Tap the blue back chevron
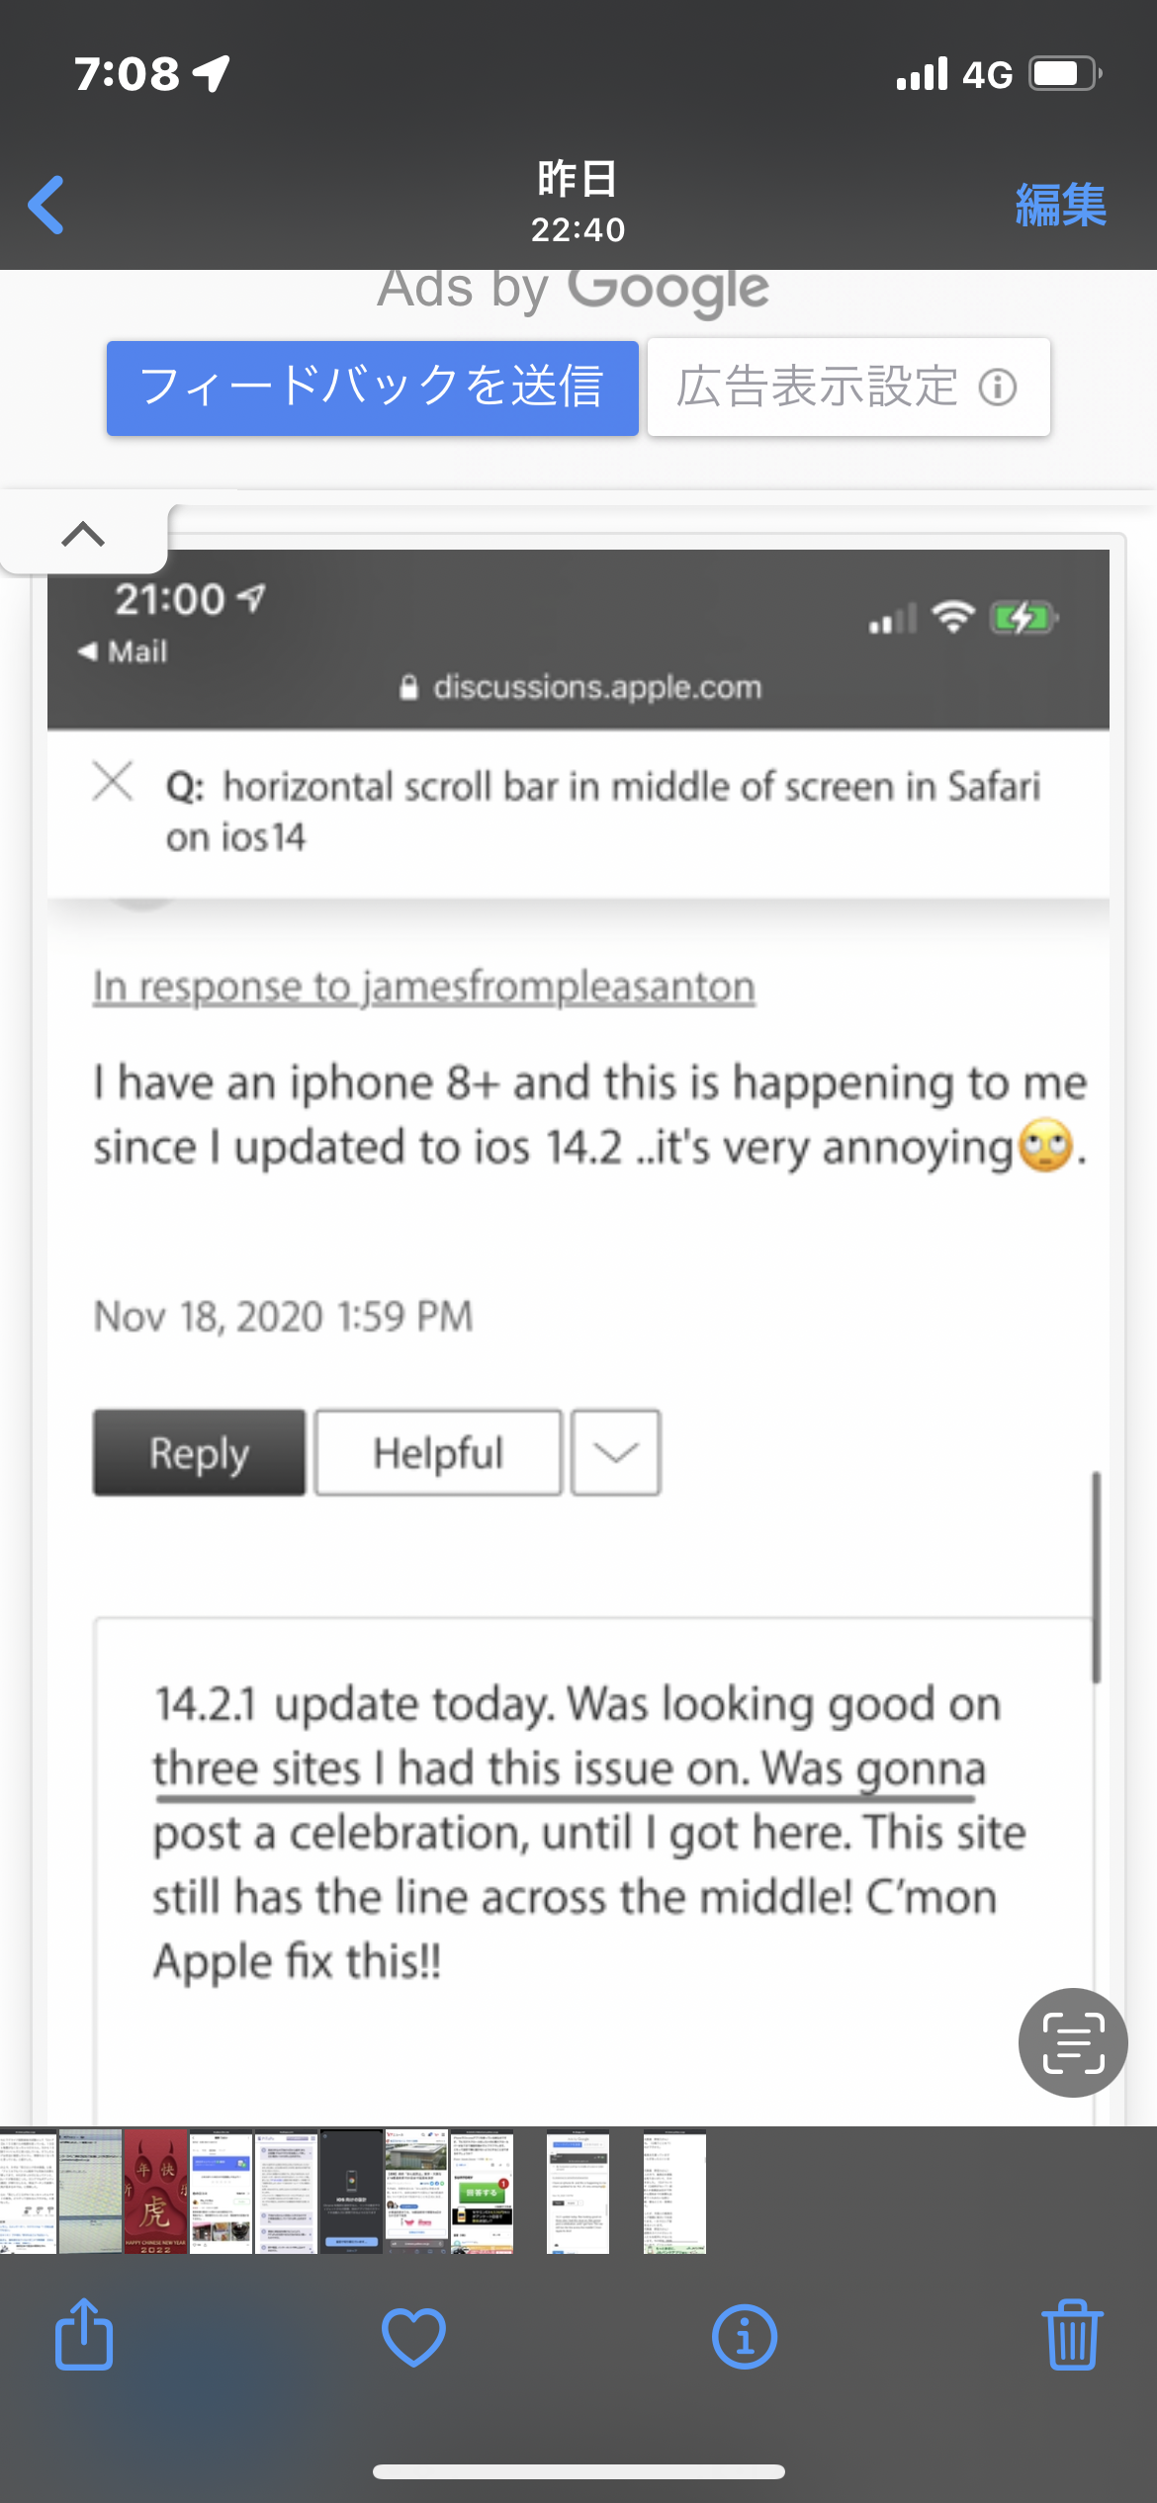 (x=46, y=205)
